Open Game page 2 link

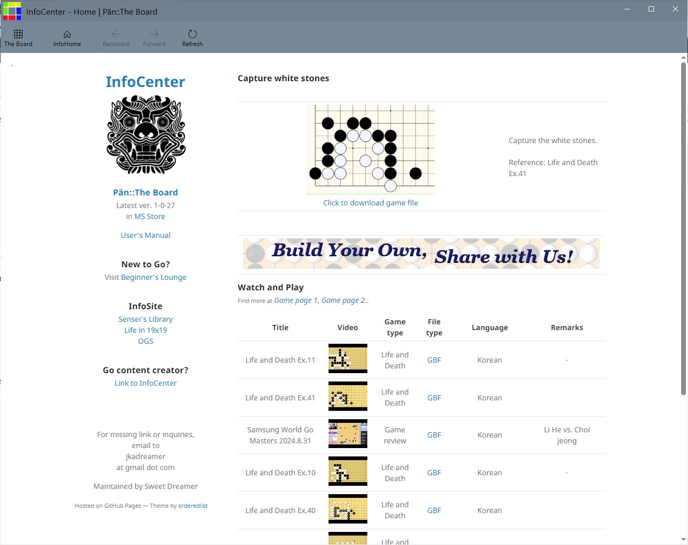pyautogui.click(x=344, y=300)
